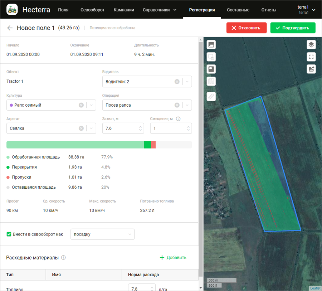
Task: Open the map layers selector
Action: coord(311,45)
